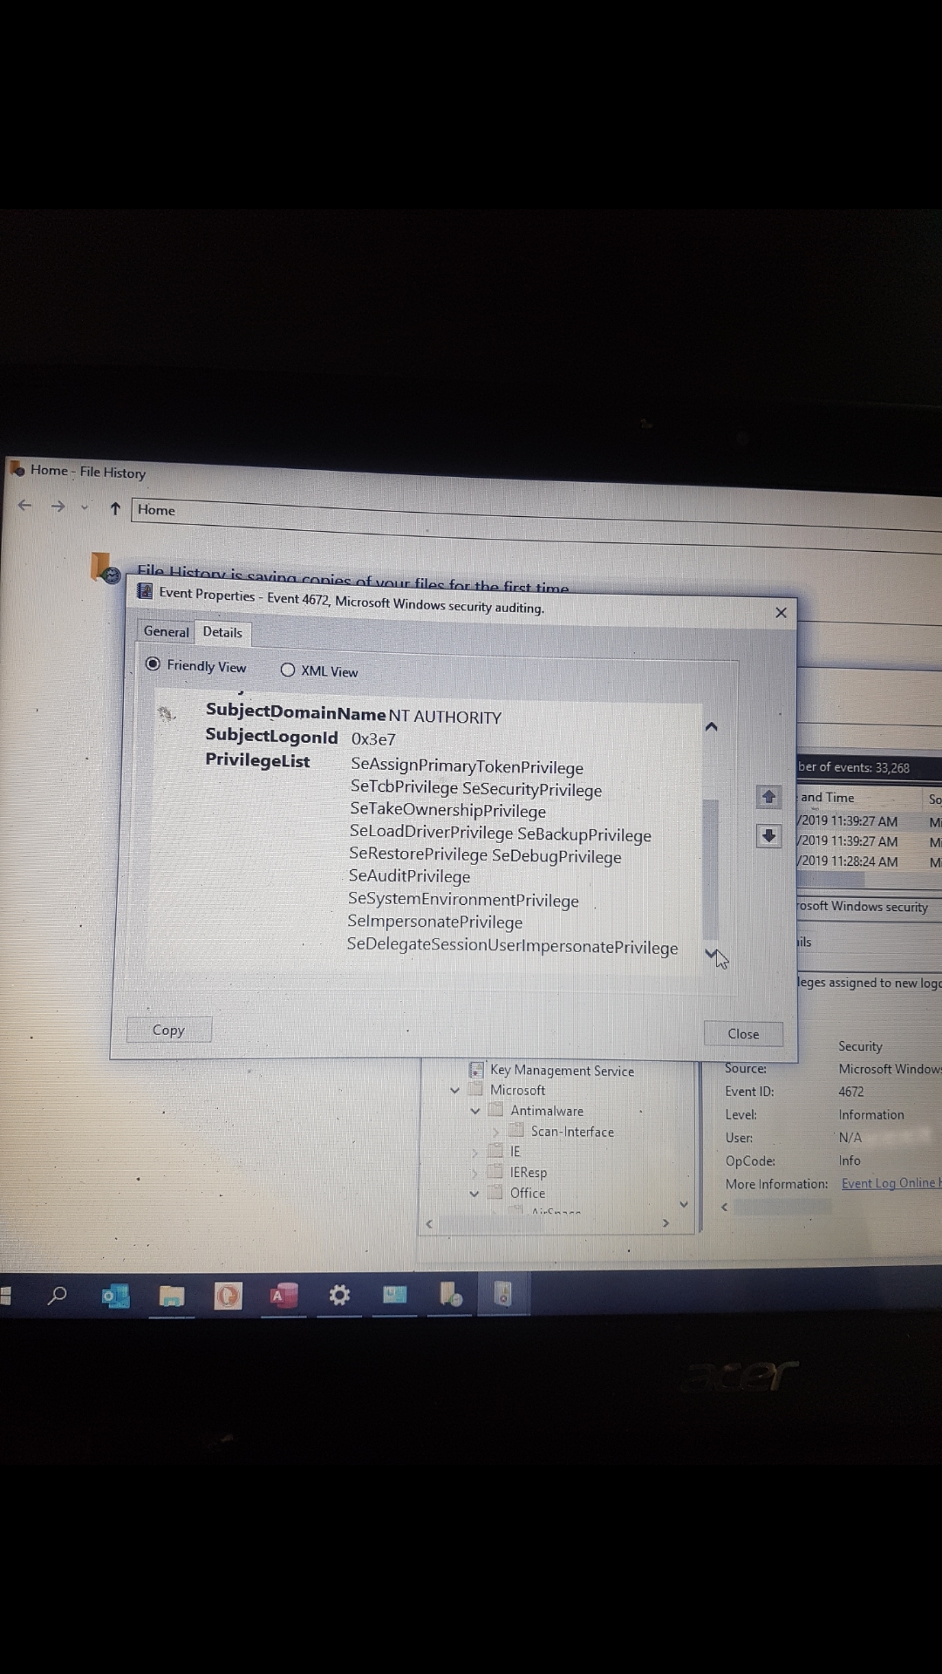Click the Copy button
This screenshot has height=1674, width=942.
coord(168,1030)
